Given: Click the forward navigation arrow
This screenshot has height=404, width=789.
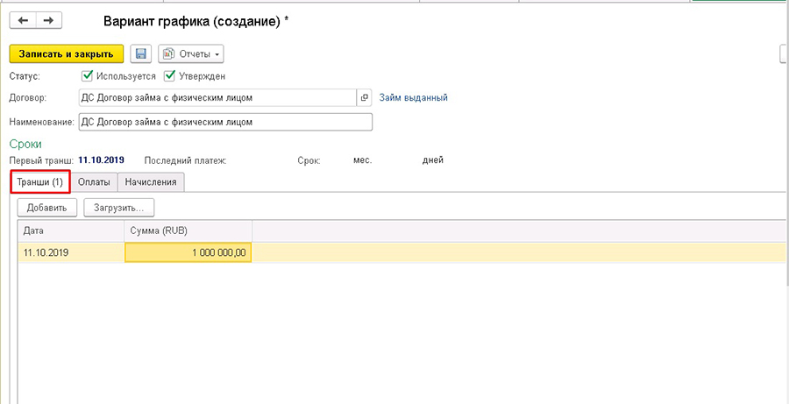Looking at the screenshot, I should click(48, 20).
